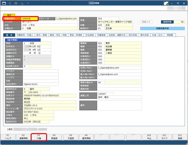Viewport: 188px width, 145px height.
Task: Click the F10 中止 button
Action: tap(149, 137)
